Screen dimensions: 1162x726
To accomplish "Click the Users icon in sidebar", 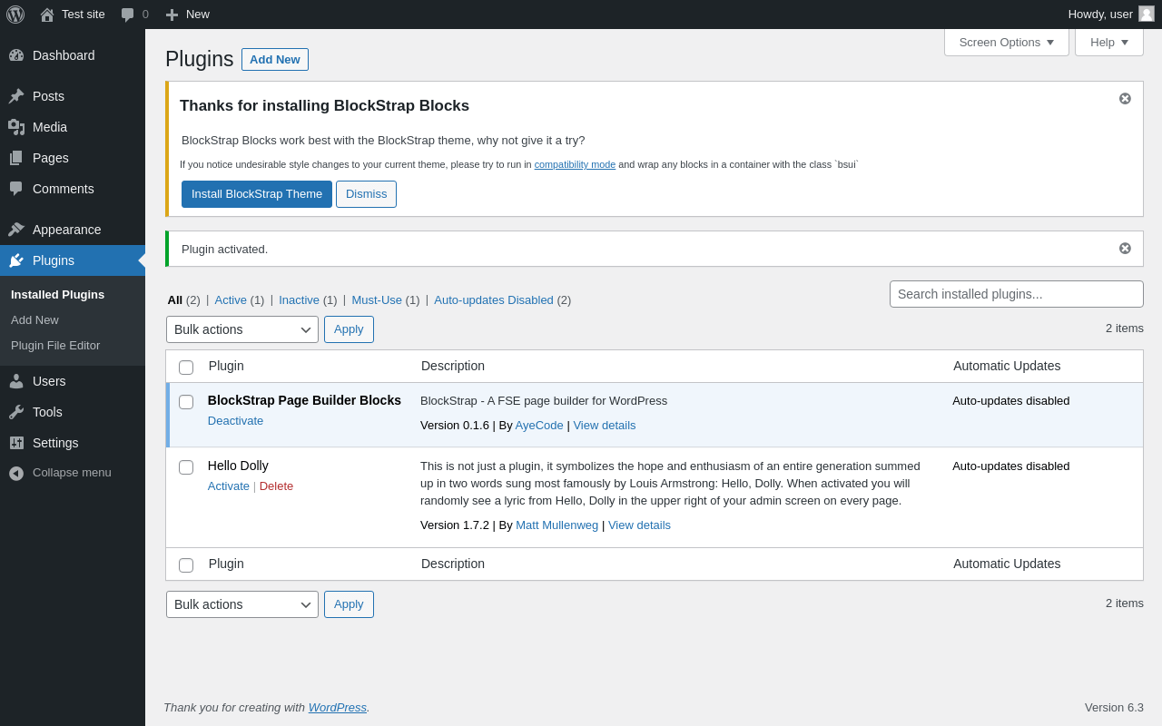I will [x=16, y=381].
